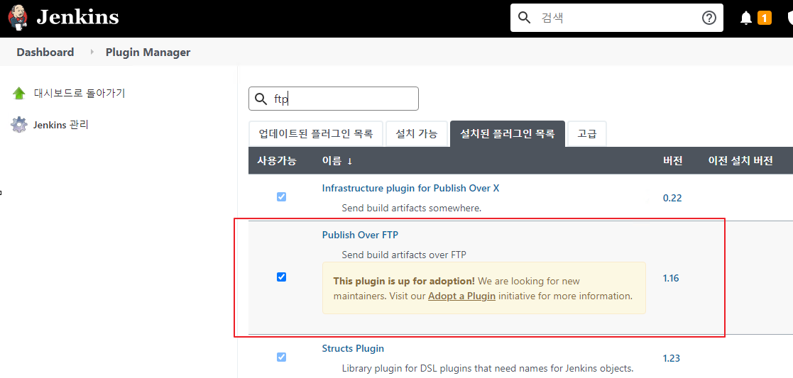Open Infrastructure plugin for Publish Over X link

(410, 188)
